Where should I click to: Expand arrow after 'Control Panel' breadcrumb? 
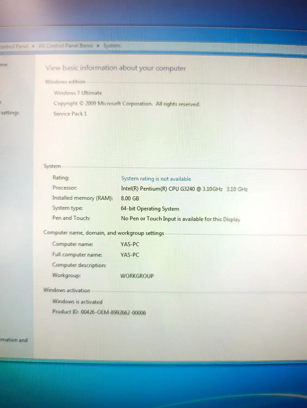click(33, 46)
